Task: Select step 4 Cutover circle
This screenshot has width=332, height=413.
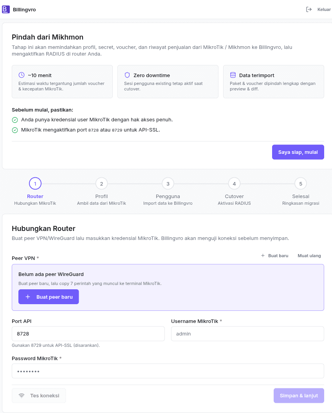Action: point(234,184)
